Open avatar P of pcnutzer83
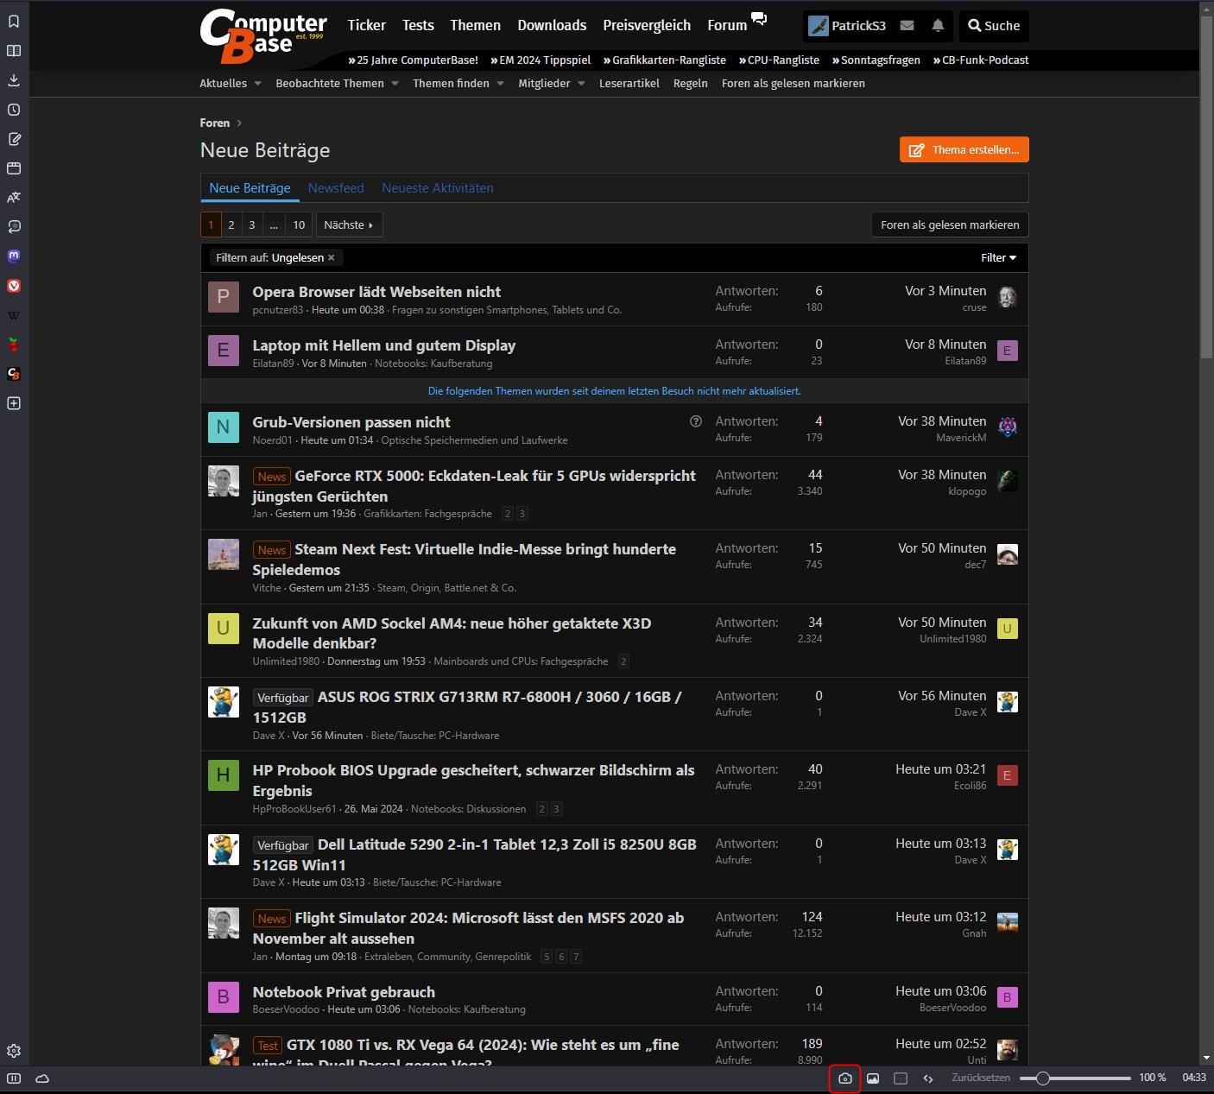 224,297
